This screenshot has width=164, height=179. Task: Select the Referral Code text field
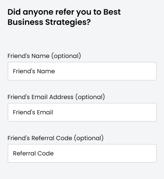[x=82, y=154]
